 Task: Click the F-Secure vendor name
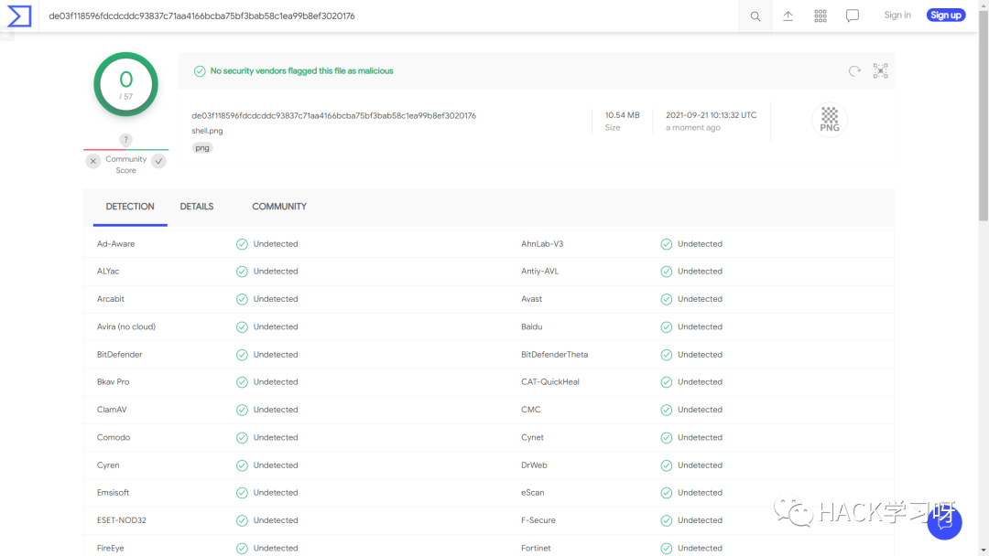[x=538, y=520]
